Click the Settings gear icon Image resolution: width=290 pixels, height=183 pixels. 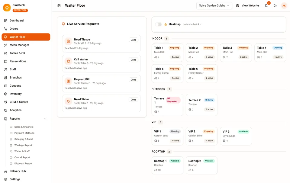point(6,179)
